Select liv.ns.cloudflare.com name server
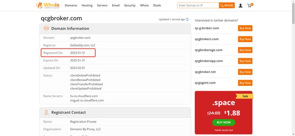Screen dimensions: 295x136 [84, 96]
